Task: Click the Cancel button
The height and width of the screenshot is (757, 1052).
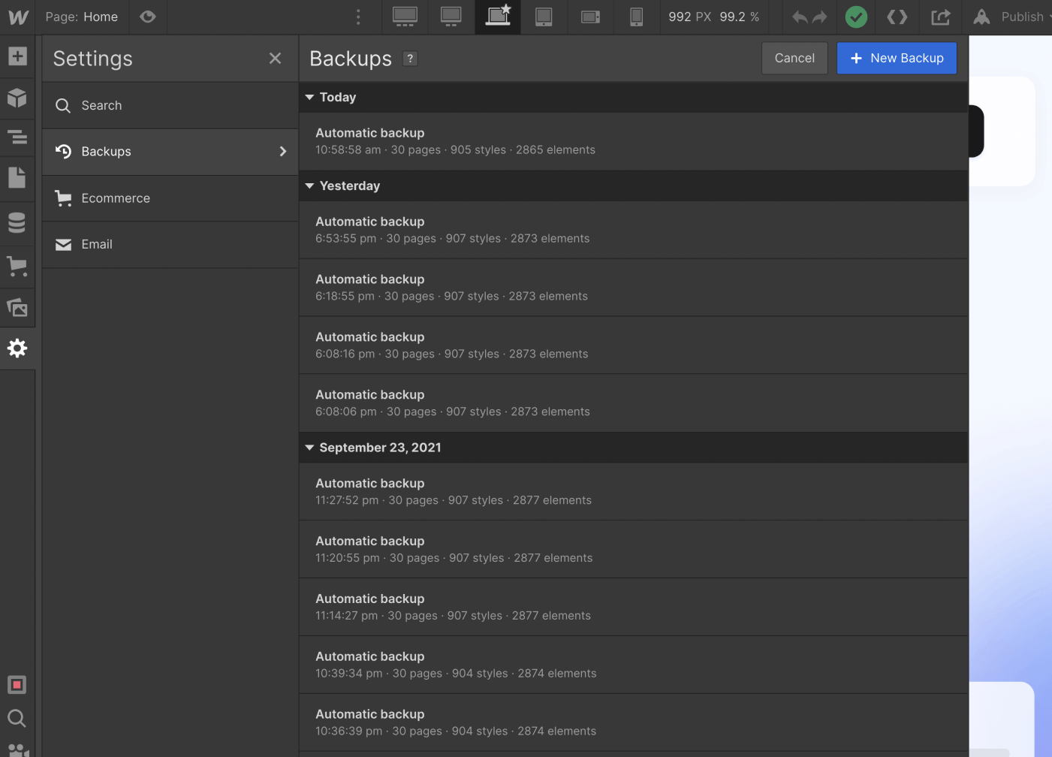Action: pyautogui.click(x=794, y=58)
